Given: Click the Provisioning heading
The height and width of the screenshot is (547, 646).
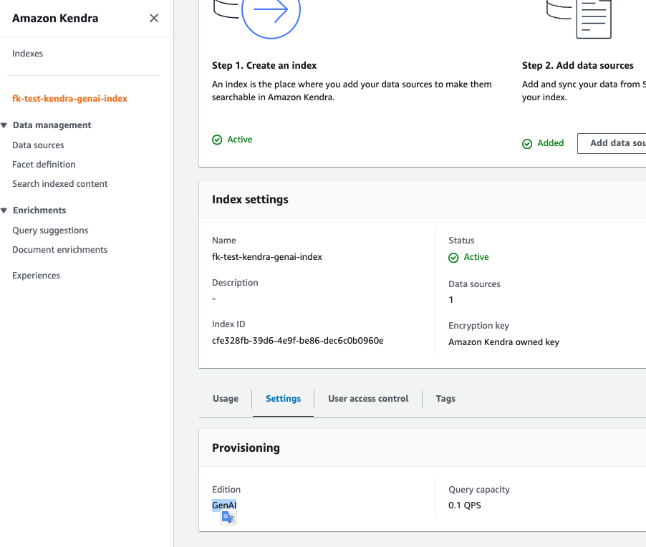Looking at the screenshot, I should [x=246, y=447].
